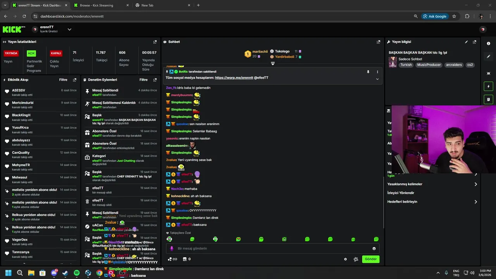Open Filtre in Etkinlik Akışı panel
Screen dimensions: 496x279
pos(63,80)
